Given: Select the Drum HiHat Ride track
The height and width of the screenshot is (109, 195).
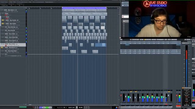Looking at the screenshot, I should 12,37.
